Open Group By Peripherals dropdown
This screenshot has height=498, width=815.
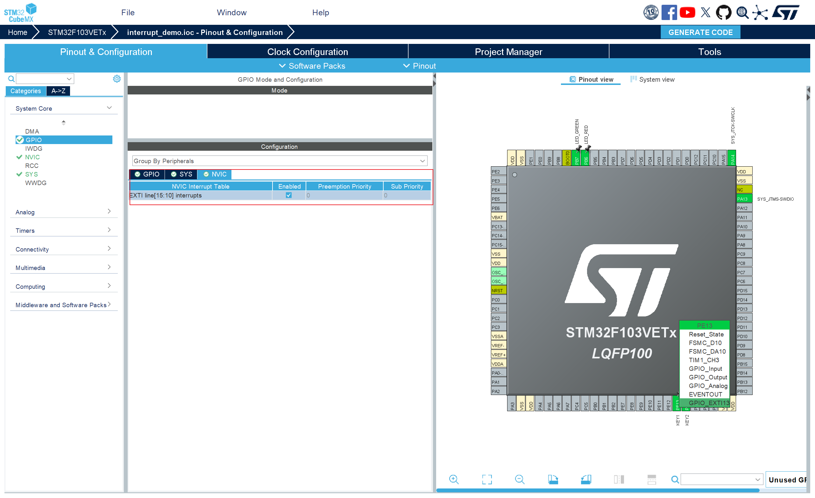pyautogui.click(x=280, y=161)
